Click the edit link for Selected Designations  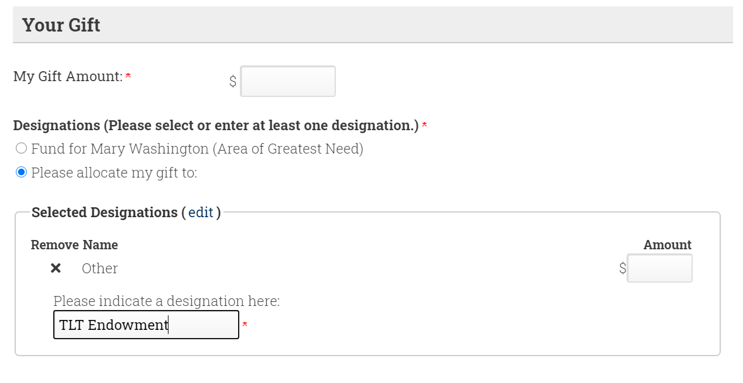[201, 213]
